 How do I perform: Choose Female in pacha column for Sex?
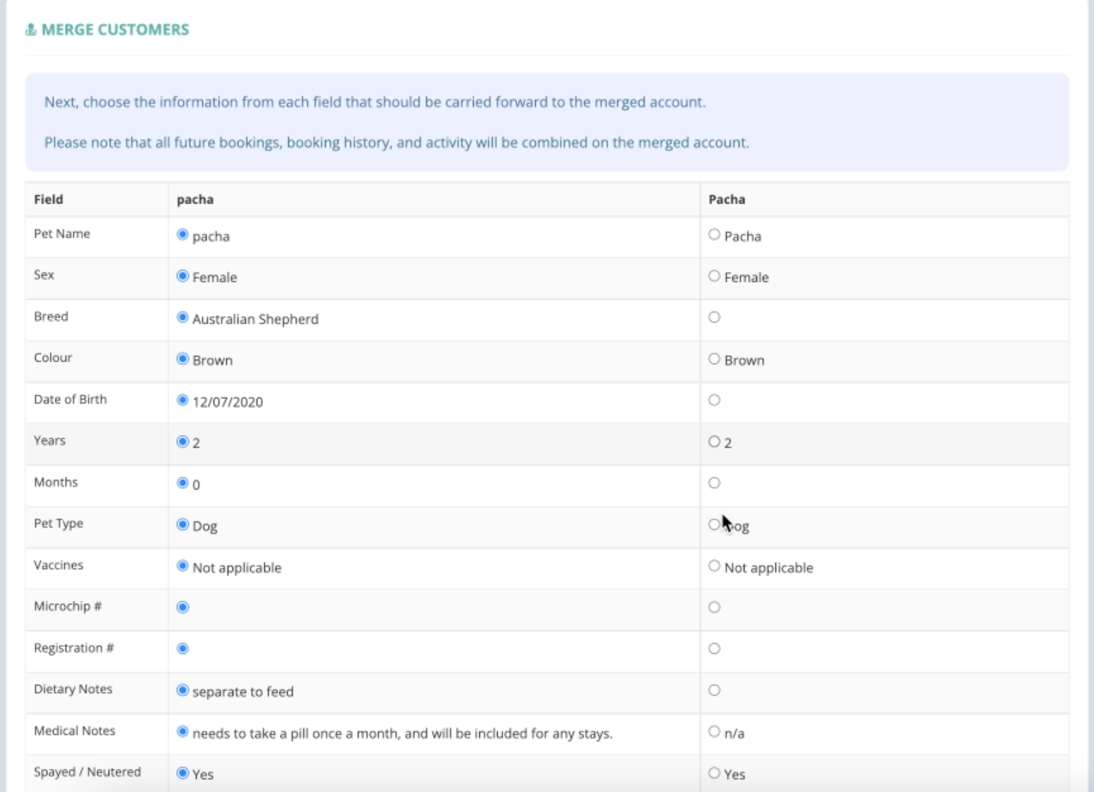[183, 276]
